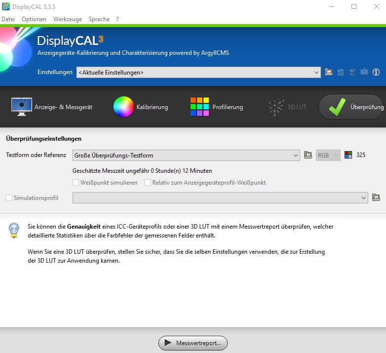Image resolution: width=386 pixels, height=353 pixels.
Task: Click the install profile icon in header
Action: click(x=364, y=72)
